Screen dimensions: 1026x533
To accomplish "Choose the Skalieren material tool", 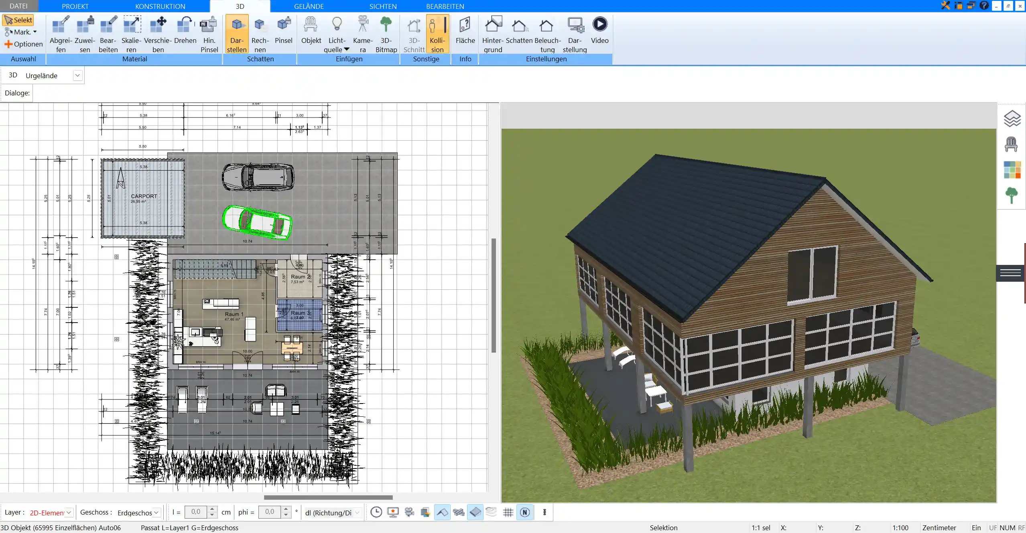I will [132, 34].
